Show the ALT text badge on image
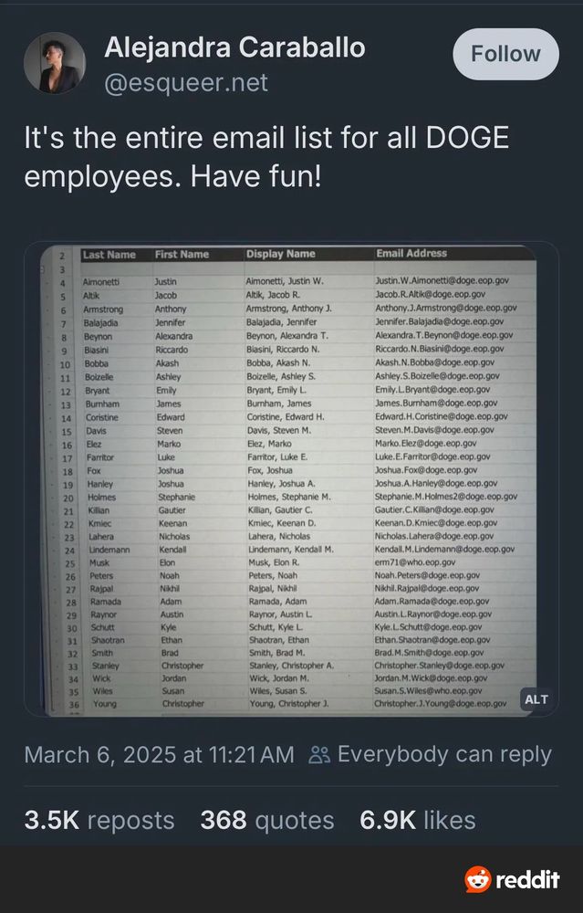The height and width of the screenshot is (913, 583). (x=536, y=699)
